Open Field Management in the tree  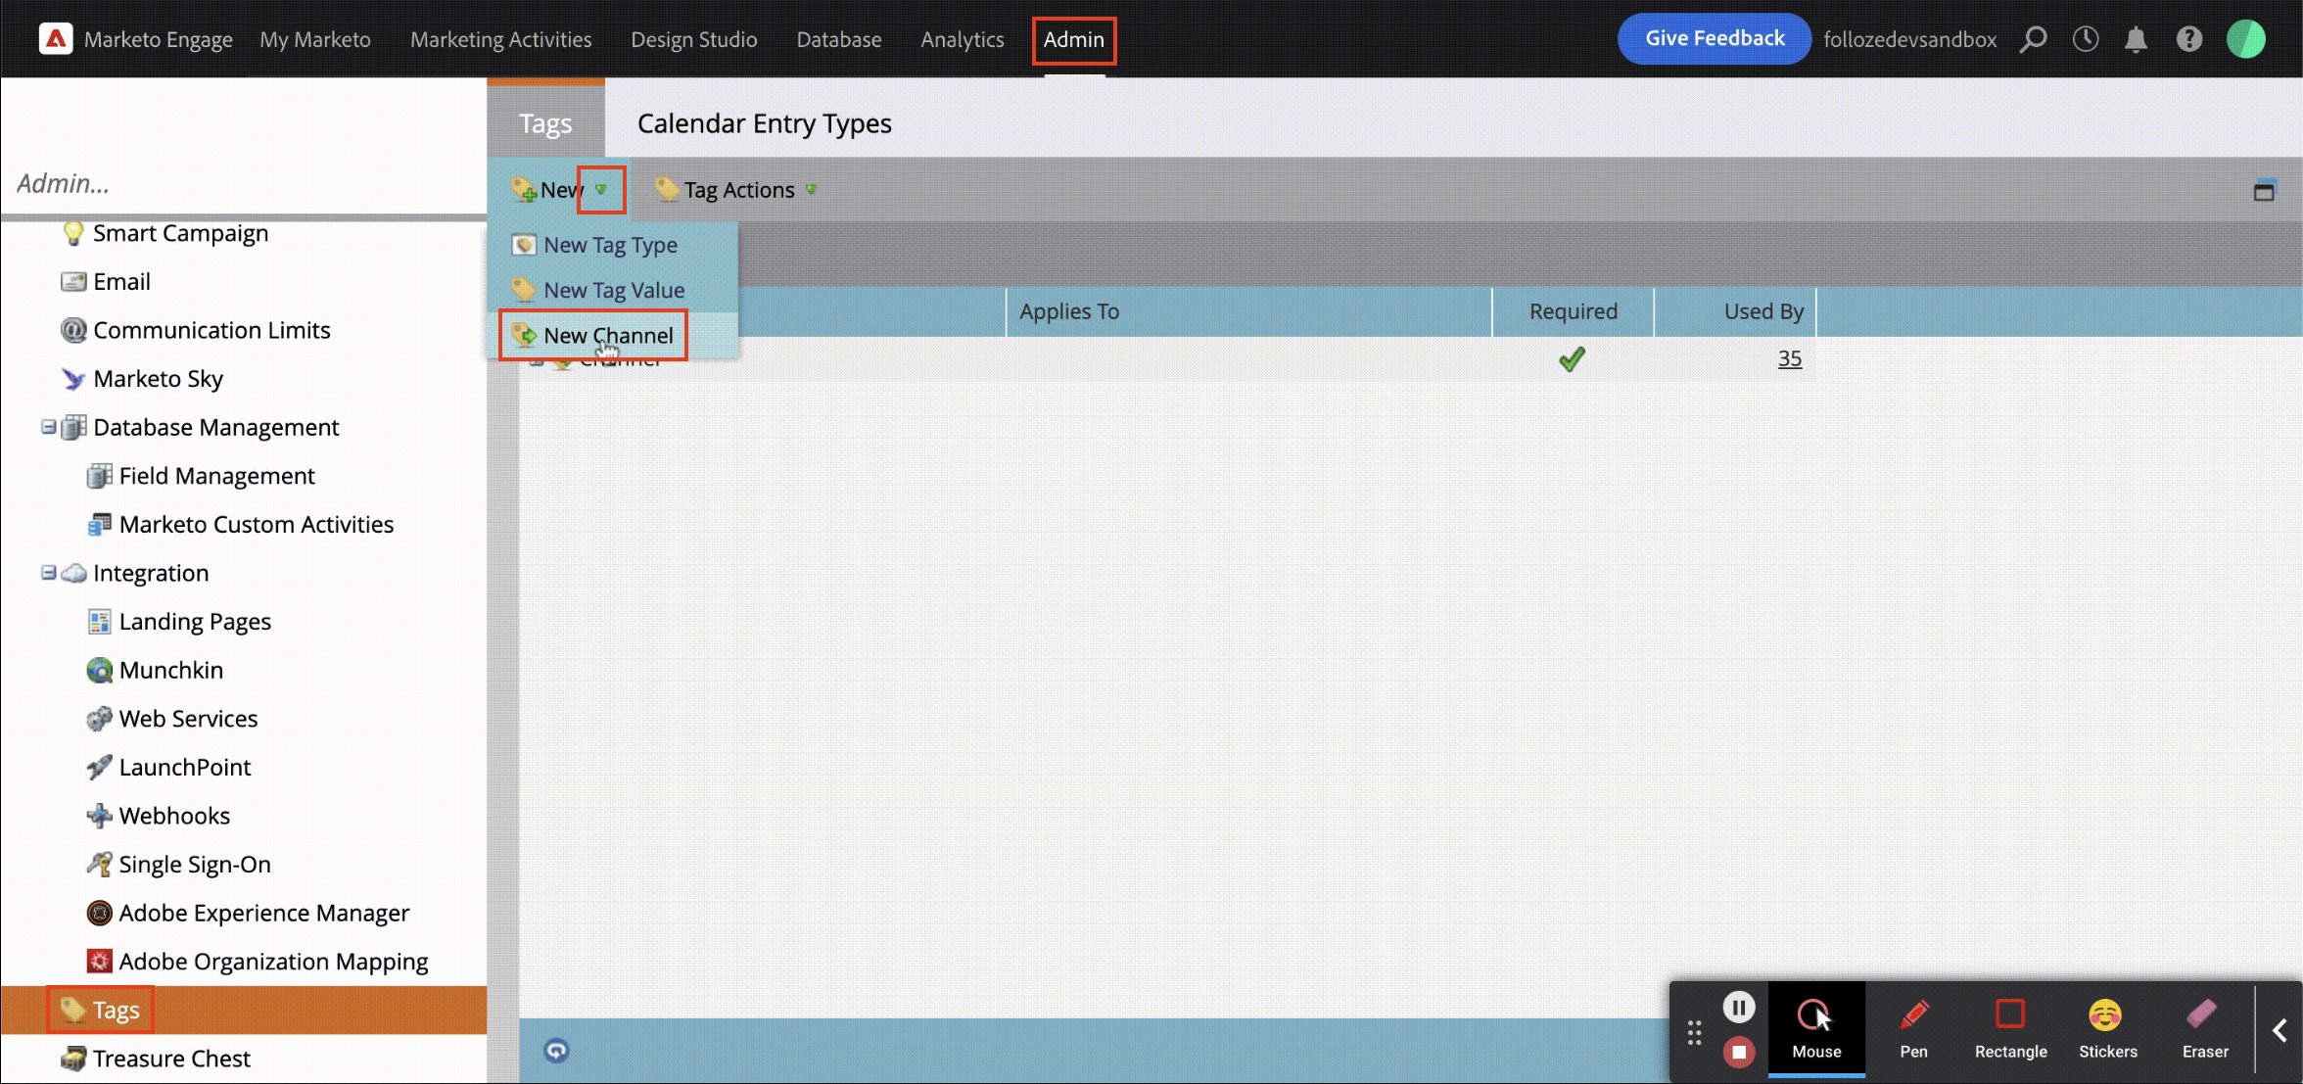pyautogui.click(x=216, y=476)
